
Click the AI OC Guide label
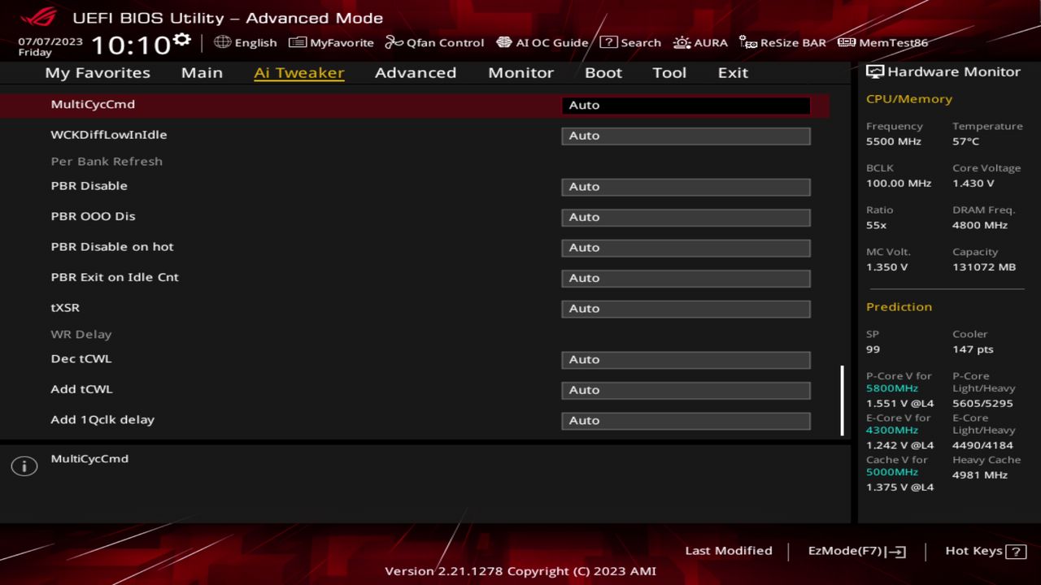[x=551, y=43]
